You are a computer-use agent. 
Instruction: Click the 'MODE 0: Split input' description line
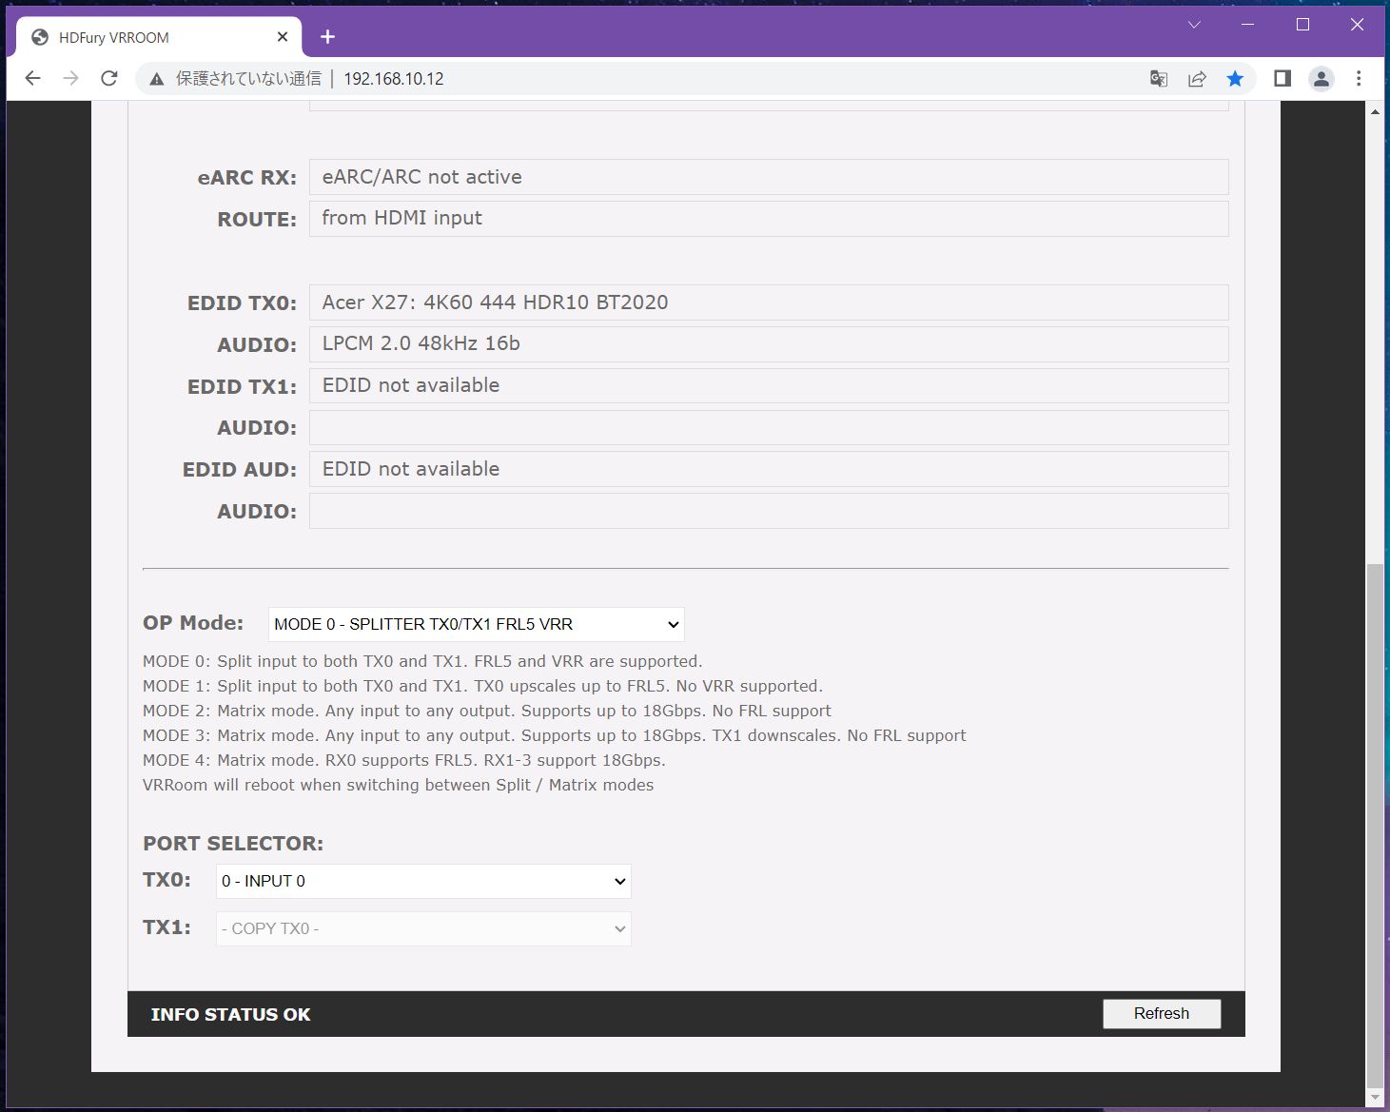click(x=422, y=661)
